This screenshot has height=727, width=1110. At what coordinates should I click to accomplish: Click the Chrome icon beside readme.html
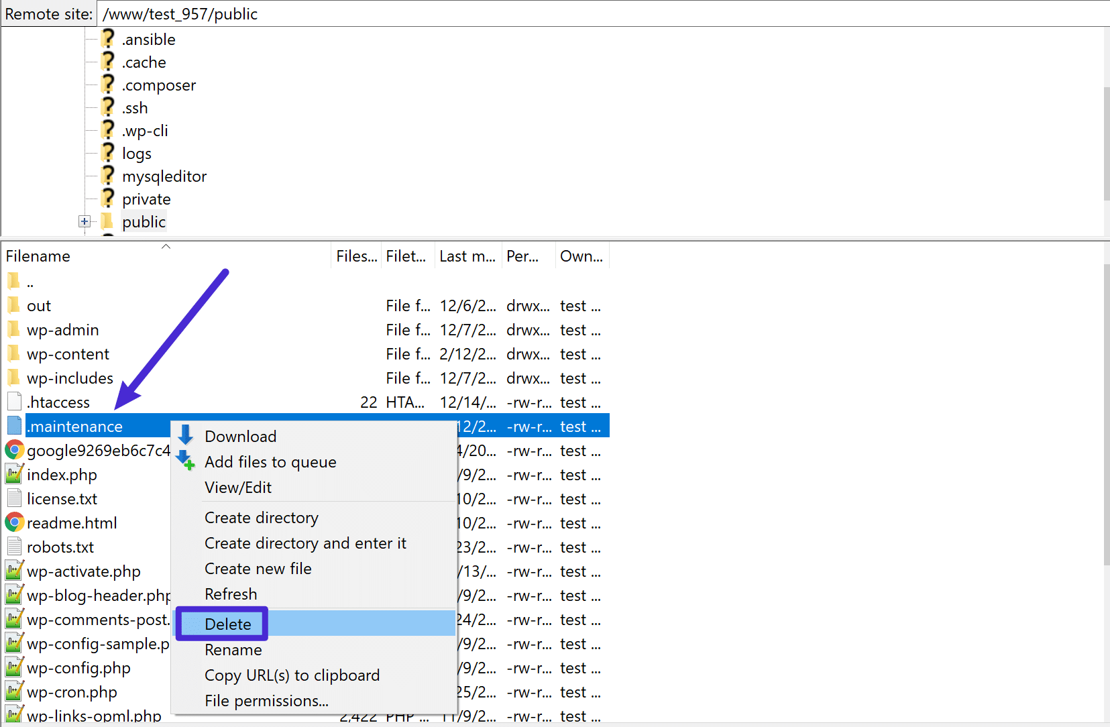point(14,522)
